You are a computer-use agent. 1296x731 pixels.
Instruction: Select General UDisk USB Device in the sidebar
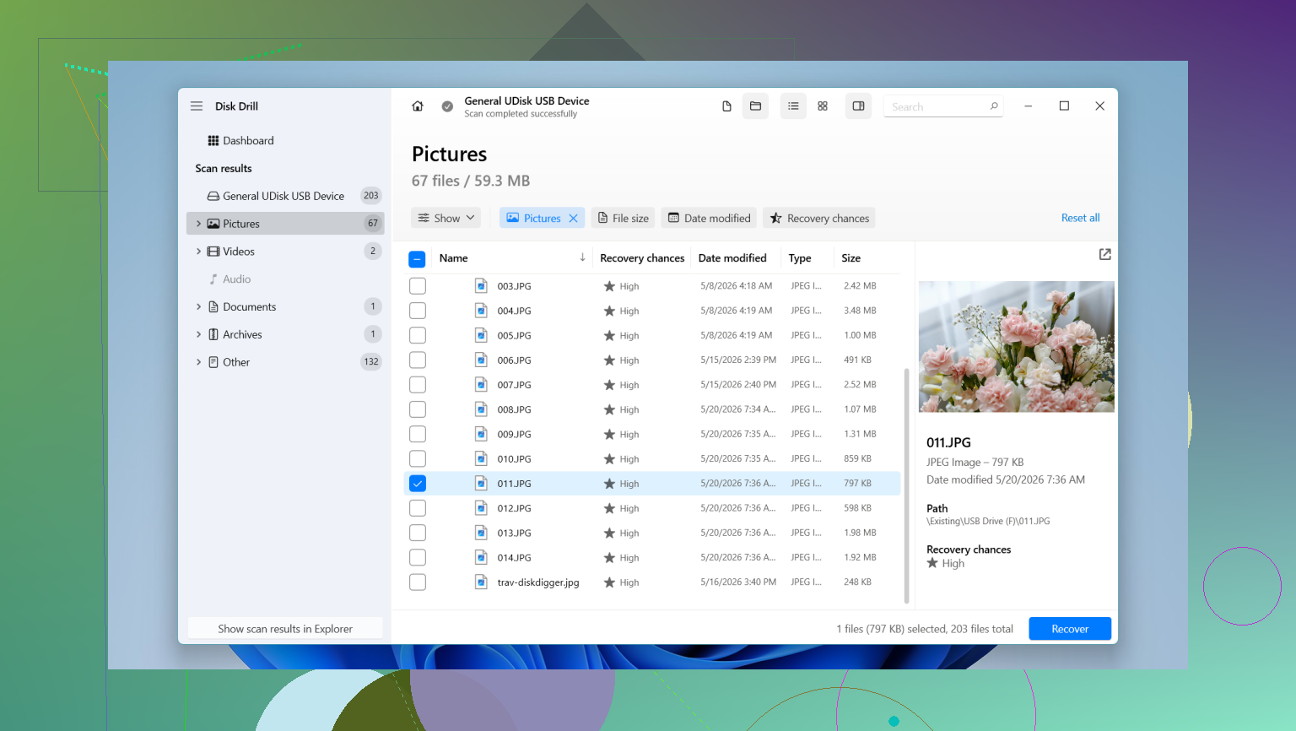click(285, 196)
